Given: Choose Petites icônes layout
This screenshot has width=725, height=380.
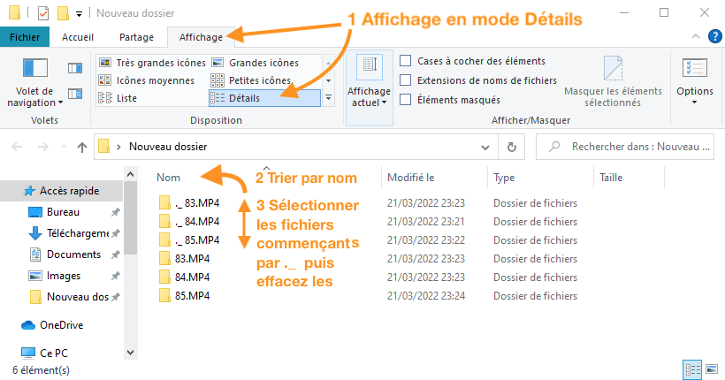Looking at the screenshot, I should (x=251, y=80).
